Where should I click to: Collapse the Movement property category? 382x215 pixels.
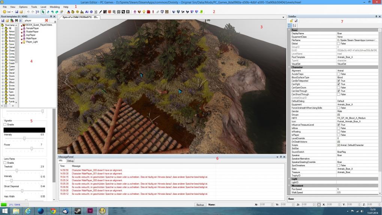point(289,186)
